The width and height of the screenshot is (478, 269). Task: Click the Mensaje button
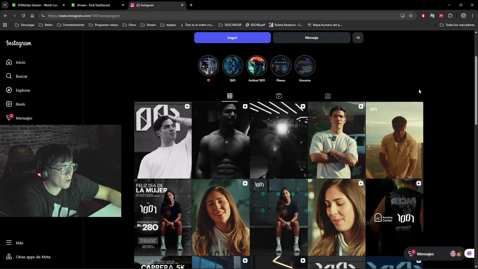[311, 38]
